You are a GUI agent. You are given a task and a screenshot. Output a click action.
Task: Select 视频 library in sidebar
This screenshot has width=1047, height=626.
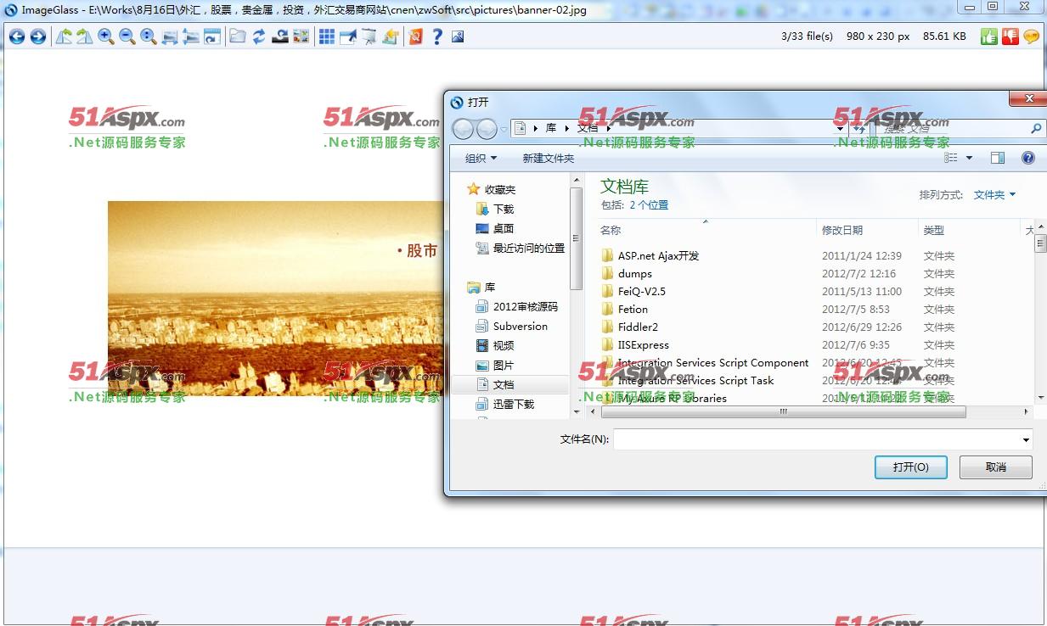coord(504,345)
